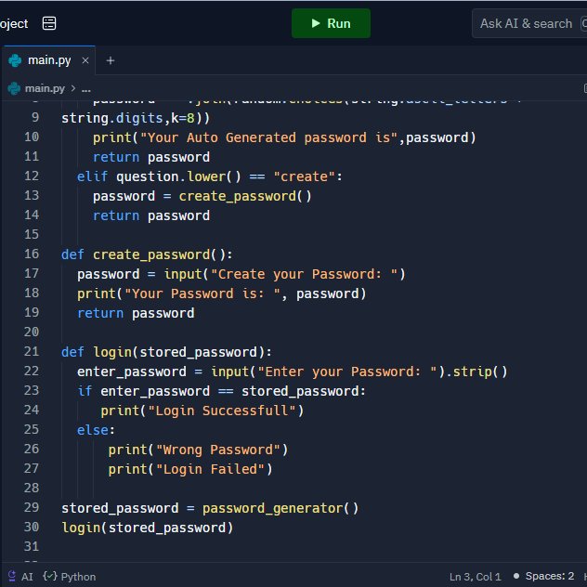Click on the def create_password(): line
The image size is (587, 587).
pyautogui.click(x=147, y=254)
